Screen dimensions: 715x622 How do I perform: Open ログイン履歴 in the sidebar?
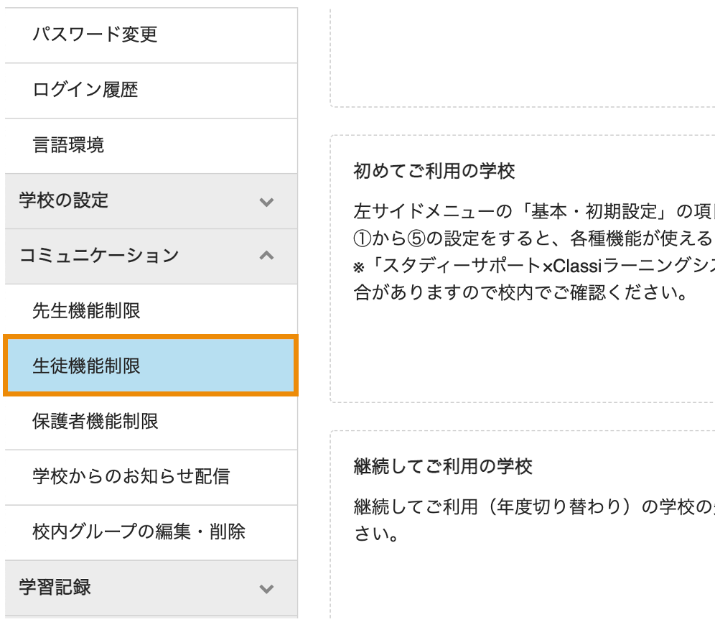pos(151,90)
